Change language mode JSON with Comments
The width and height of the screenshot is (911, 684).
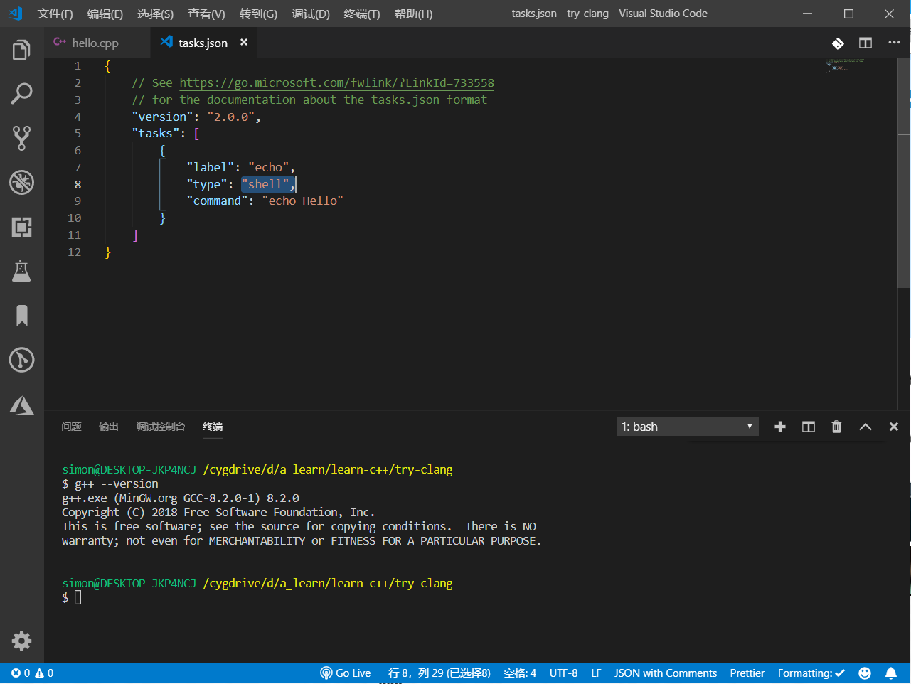pos(666,673)
